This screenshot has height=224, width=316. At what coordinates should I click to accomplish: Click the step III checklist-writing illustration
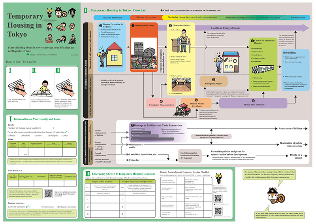tap(66, 88)
